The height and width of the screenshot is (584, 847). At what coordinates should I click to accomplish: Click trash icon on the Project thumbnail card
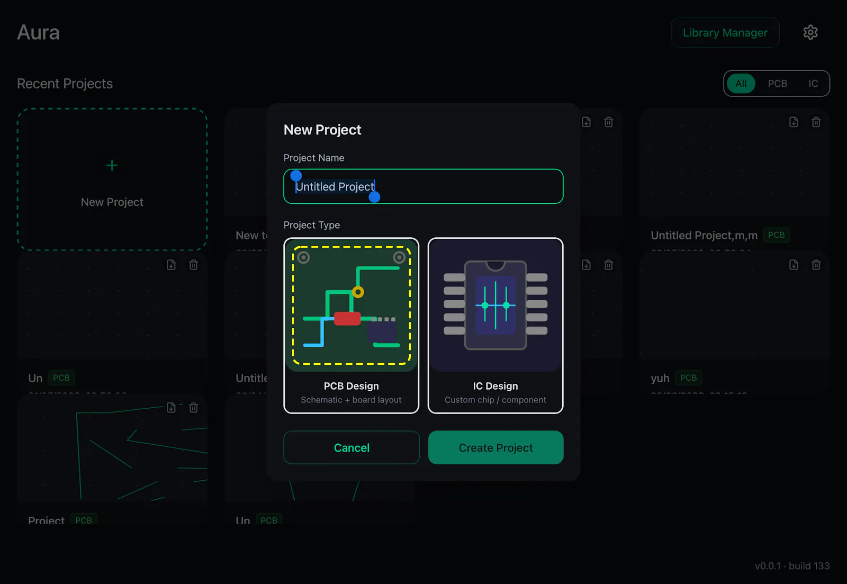[x=194, y=408]
